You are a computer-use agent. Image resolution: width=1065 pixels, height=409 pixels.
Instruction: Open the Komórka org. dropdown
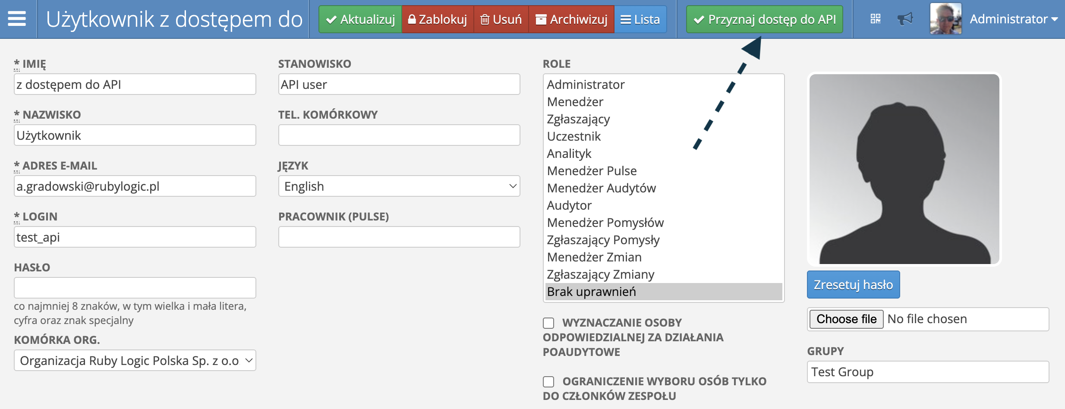point(135,361)
